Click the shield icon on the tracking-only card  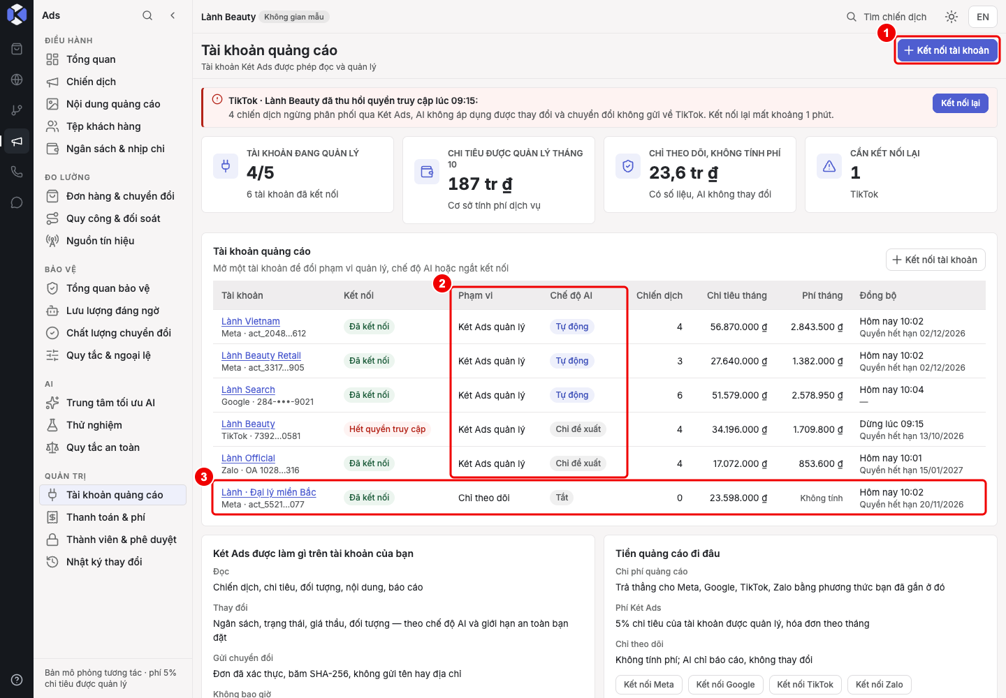pos(628,166)
